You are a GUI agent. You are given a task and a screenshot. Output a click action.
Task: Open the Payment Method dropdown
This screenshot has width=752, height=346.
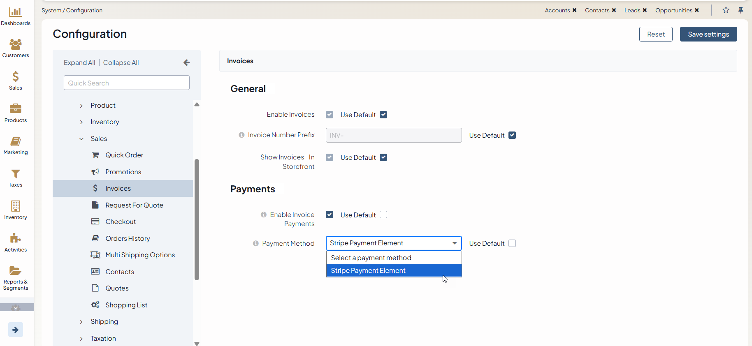(x=394, y=243)
